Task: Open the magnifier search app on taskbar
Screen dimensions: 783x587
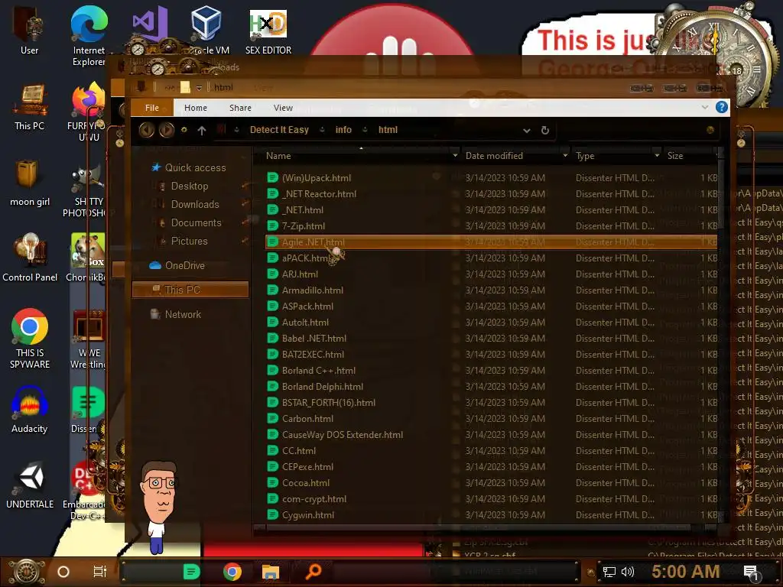Action: (x=313, y=572)
